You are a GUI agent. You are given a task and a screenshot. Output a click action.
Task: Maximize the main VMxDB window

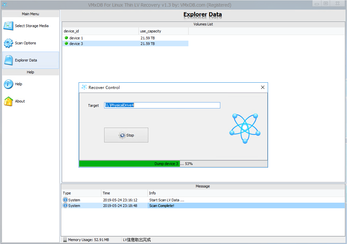pyautogui.click(x=326, y=3)
